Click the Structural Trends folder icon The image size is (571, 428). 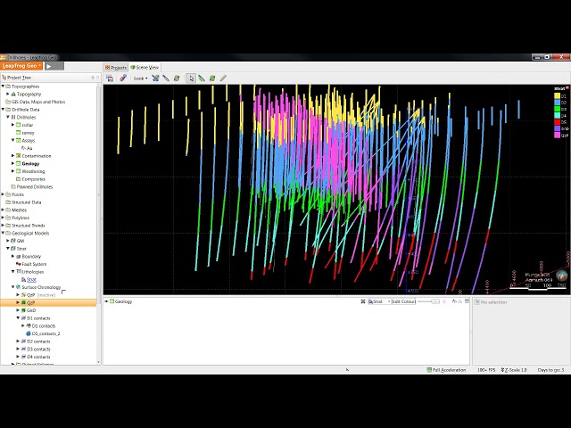8,226
